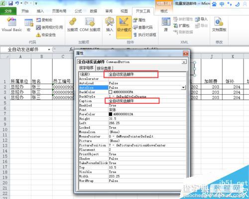Switch to the 公式 Formulas tab

(78, 11)
